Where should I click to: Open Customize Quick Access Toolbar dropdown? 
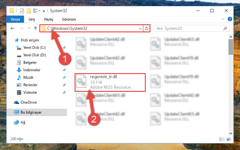point(44,11)
